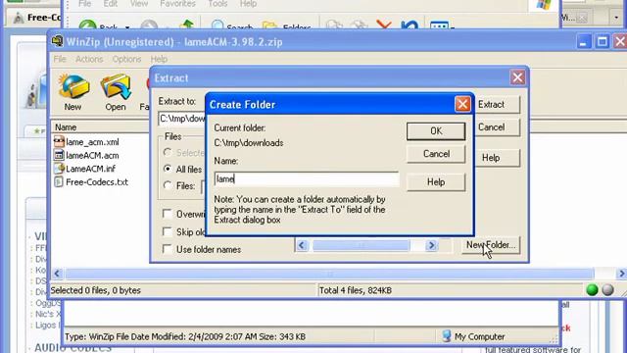Open WinZip Help menu
This screenshot has height=353, width=627.
pyautogui.click(x=159, y=59)
